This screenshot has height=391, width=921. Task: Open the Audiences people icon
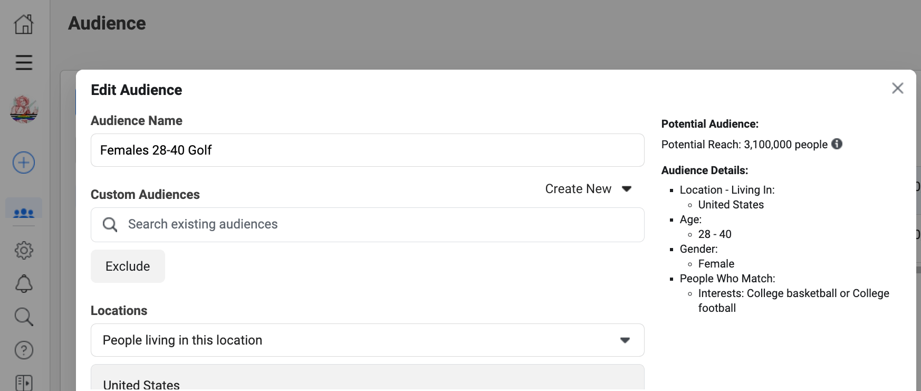(x=24, y=212)
